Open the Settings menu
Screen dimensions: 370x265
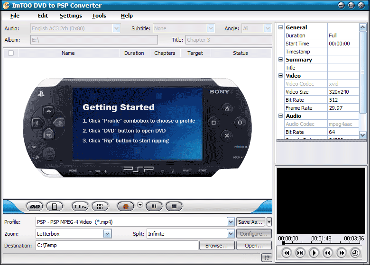[71, 16]
